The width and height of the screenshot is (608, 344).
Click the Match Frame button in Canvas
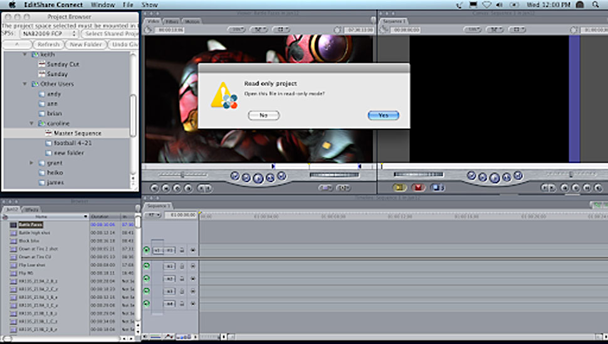point(599,188)
